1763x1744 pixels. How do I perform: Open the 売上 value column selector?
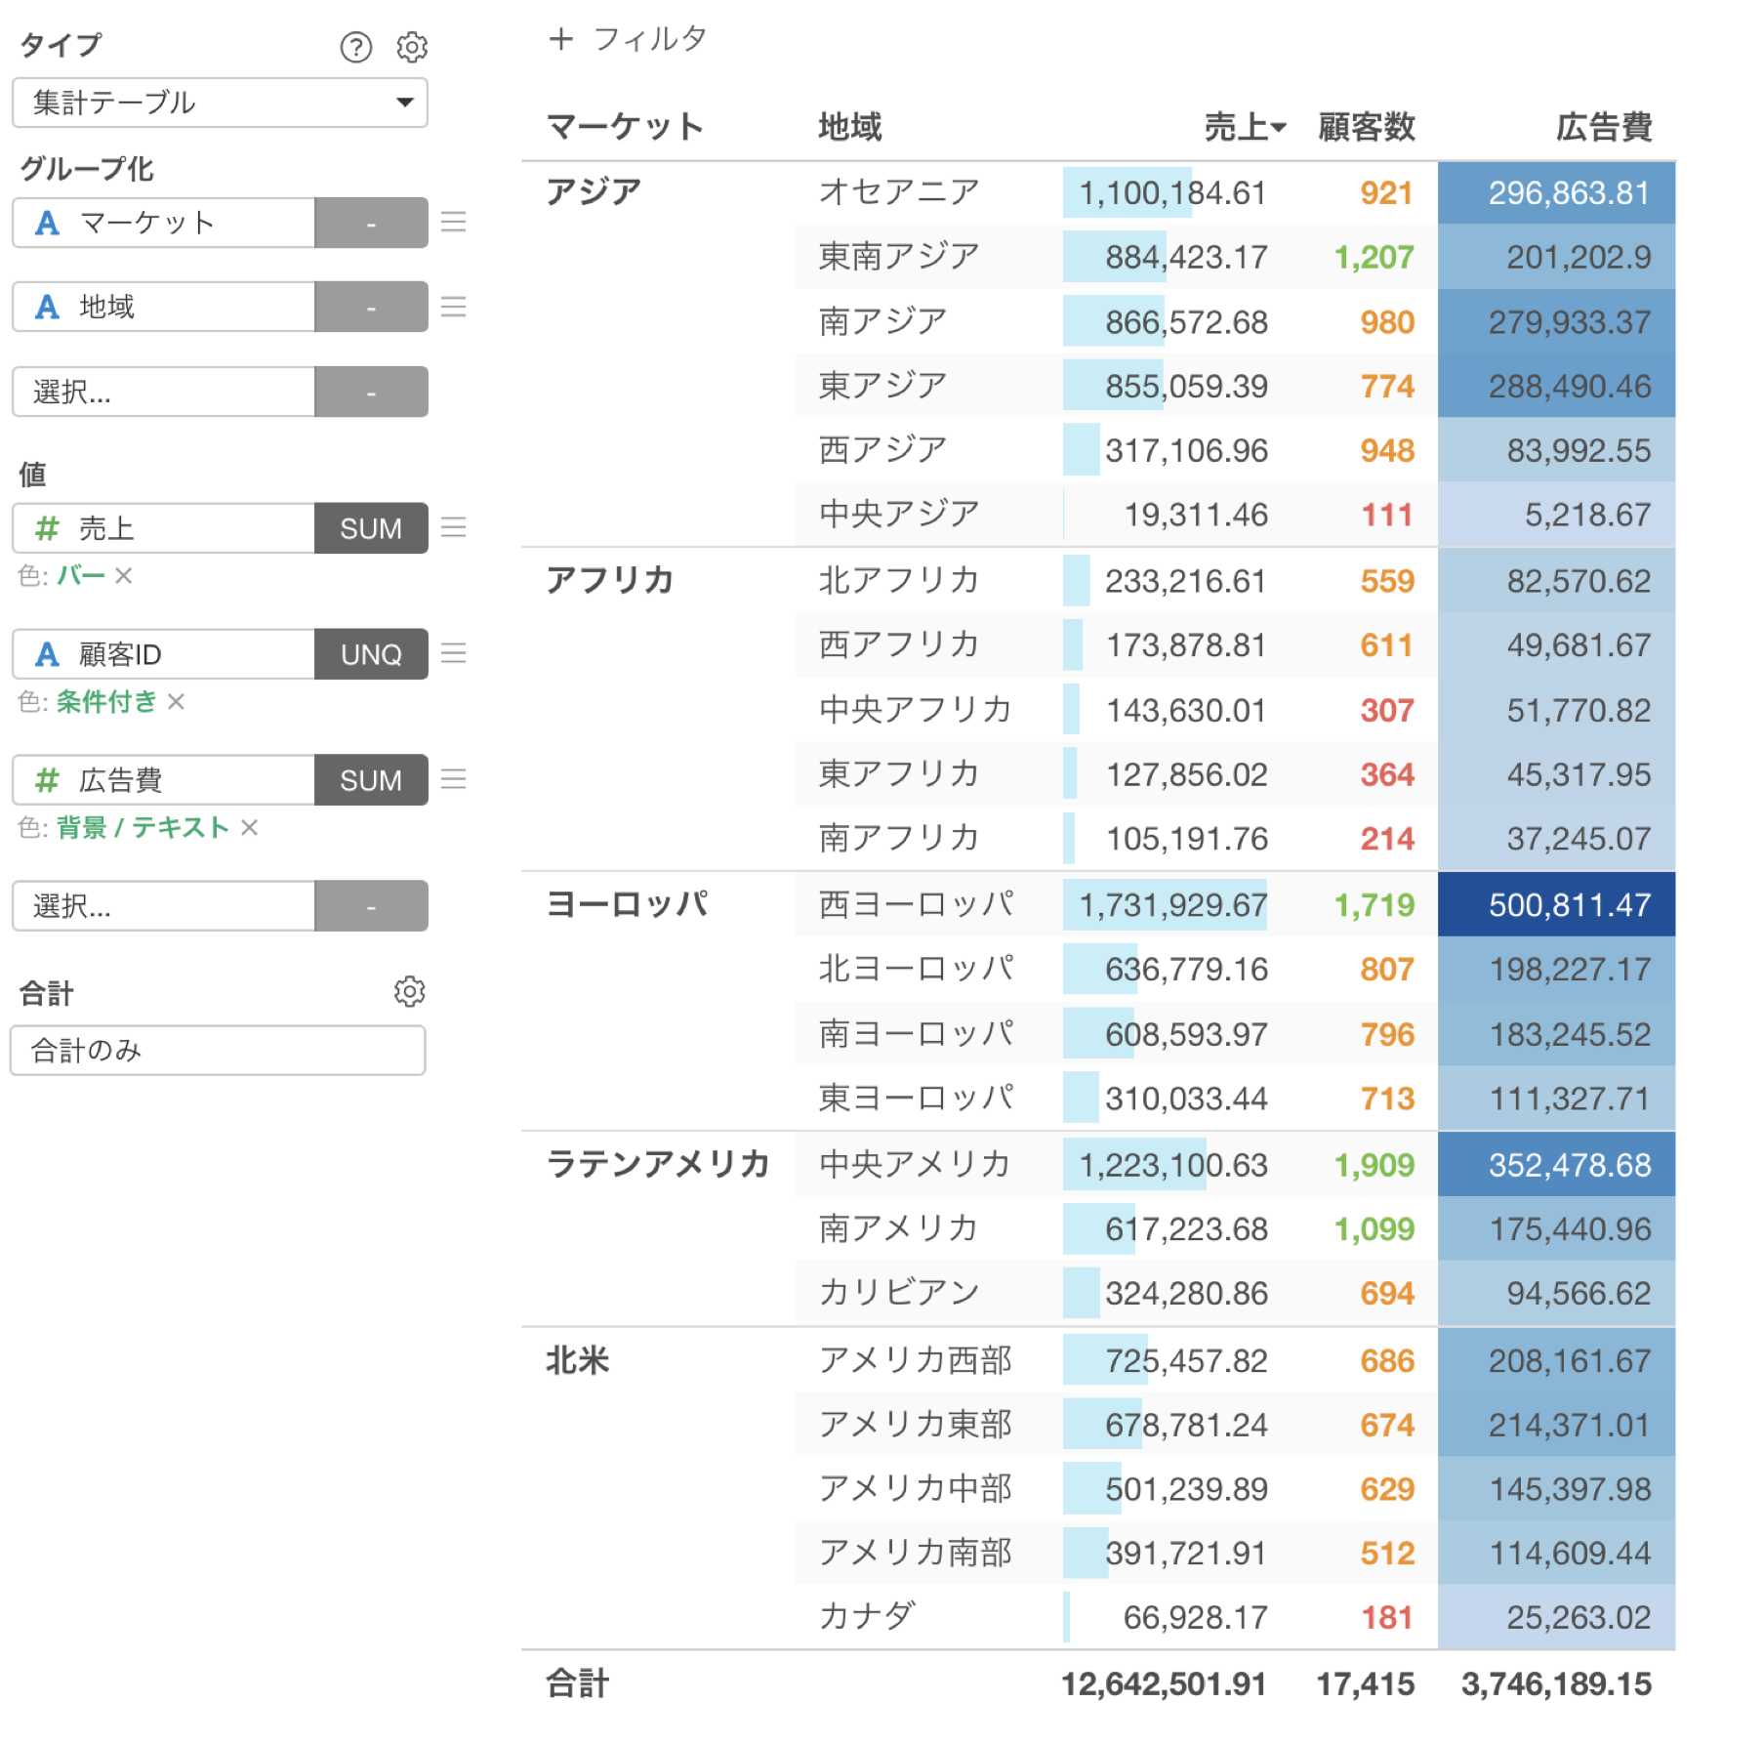pyautogui.click(x=164, y=528)
